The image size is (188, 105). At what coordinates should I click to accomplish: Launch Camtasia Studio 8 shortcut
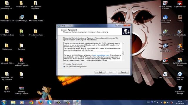(x=180, y=33)
